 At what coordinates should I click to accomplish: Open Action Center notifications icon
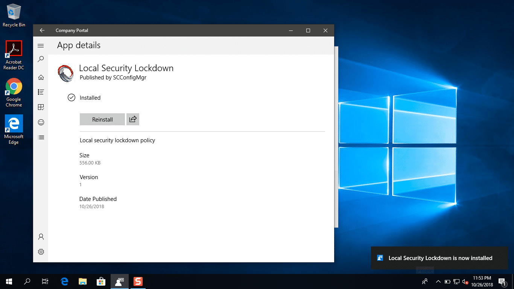click(x=502, y=281)
